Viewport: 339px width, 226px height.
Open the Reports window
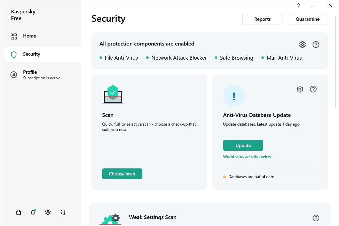(x=262, y=19)
